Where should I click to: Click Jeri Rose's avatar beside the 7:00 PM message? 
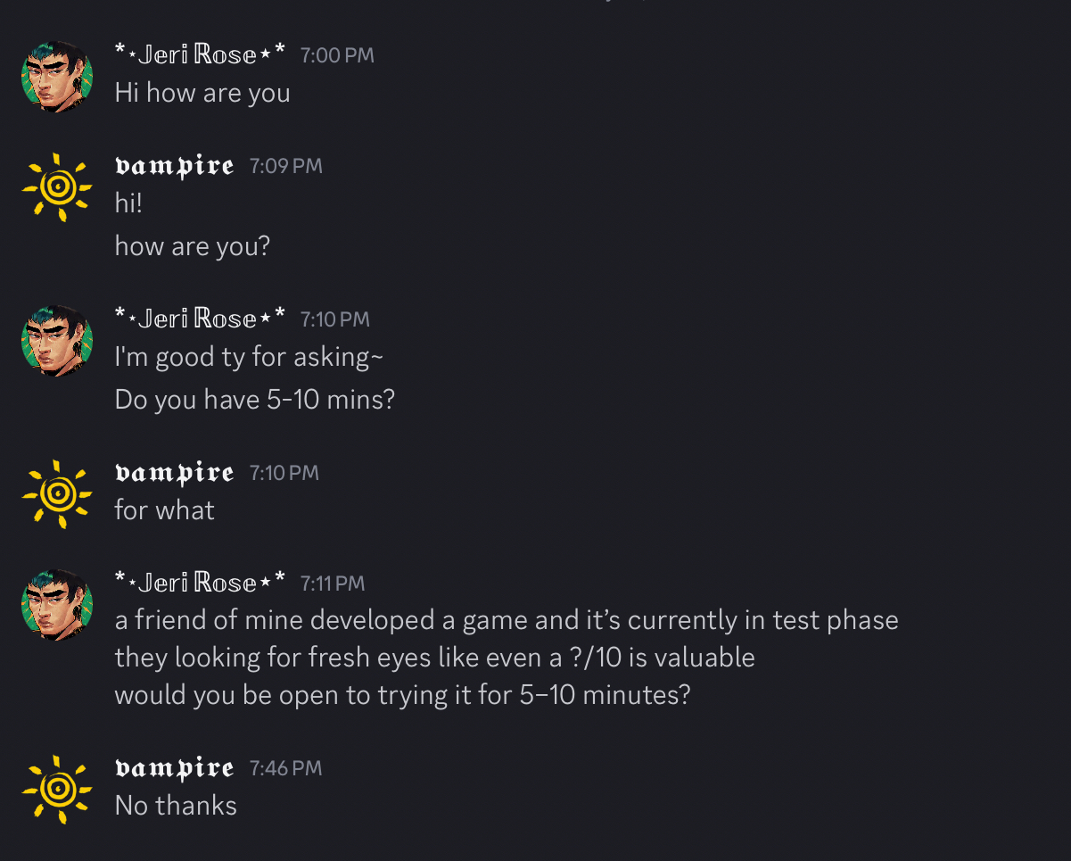click(x=57, y=76)
